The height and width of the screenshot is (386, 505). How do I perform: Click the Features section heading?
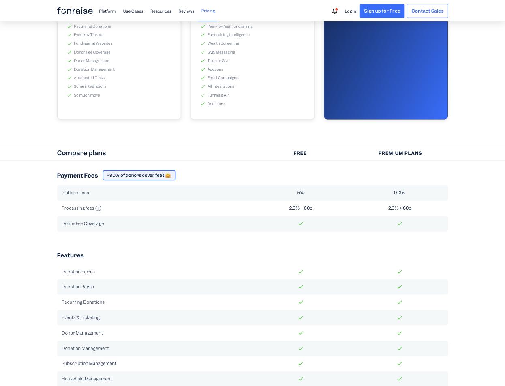(71, 255)
